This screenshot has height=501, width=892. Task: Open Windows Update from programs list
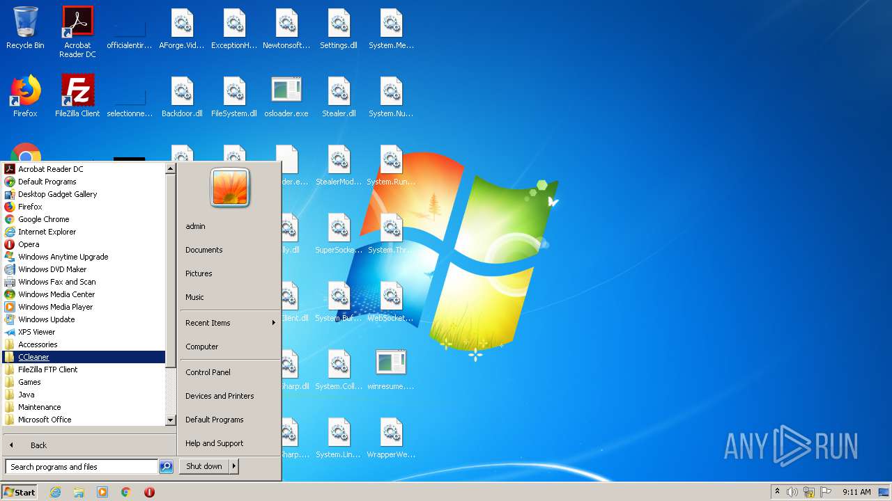(x=84, y=319)
